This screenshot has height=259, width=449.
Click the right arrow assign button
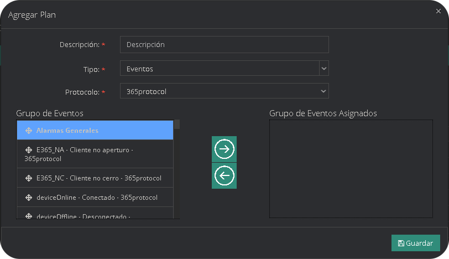224,149
